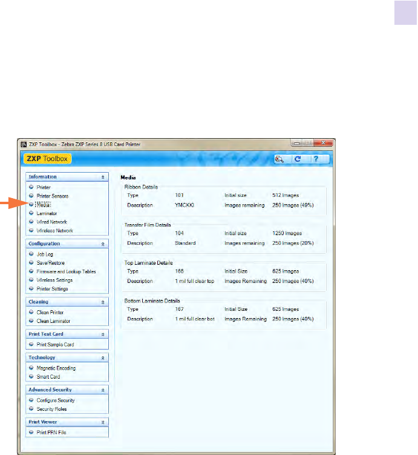Click the bullet icon beside Wireless Network

pos(31,230)
